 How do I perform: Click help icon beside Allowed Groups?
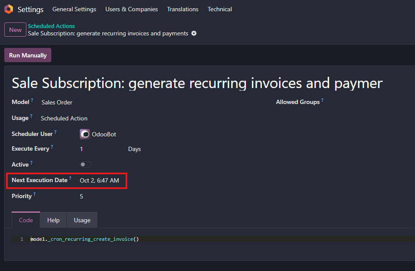(x=322, y=101)
